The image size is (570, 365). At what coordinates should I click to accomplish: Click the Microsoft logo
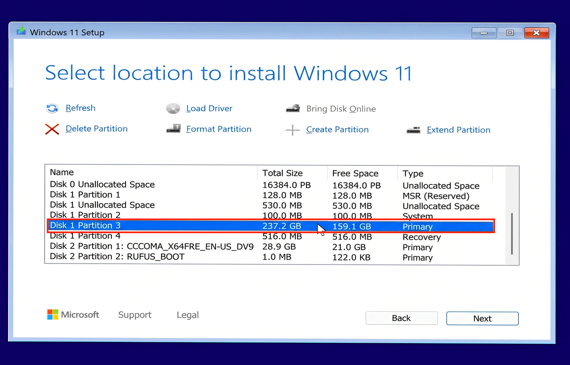coord(73,315)
